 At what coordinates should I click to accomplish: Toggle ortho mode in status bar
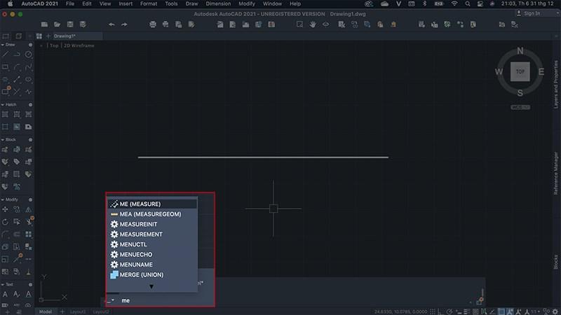point(441,311)
